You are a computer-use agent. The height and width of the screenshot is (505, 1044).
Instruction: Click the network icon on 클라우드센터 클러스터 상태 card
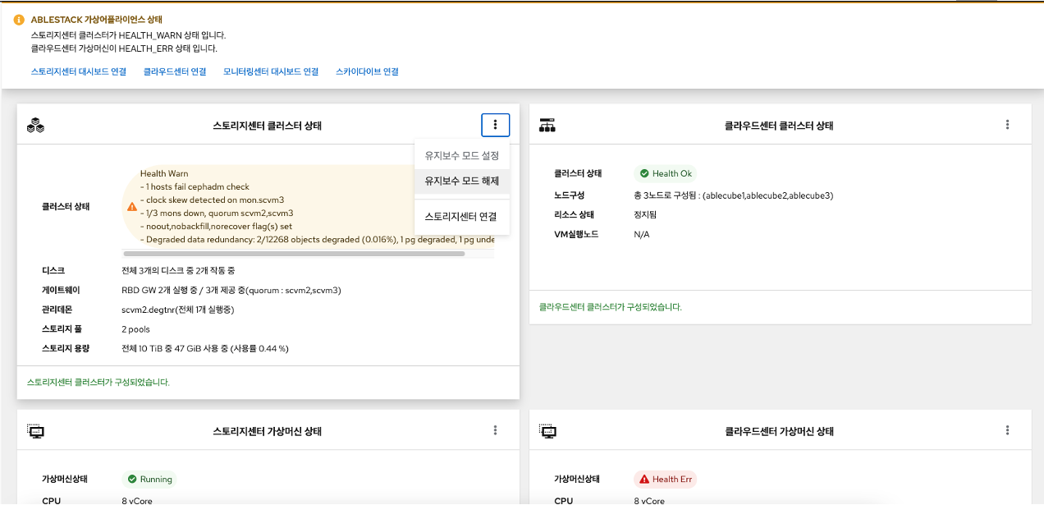pyautogui.click(x=547, y=125)
